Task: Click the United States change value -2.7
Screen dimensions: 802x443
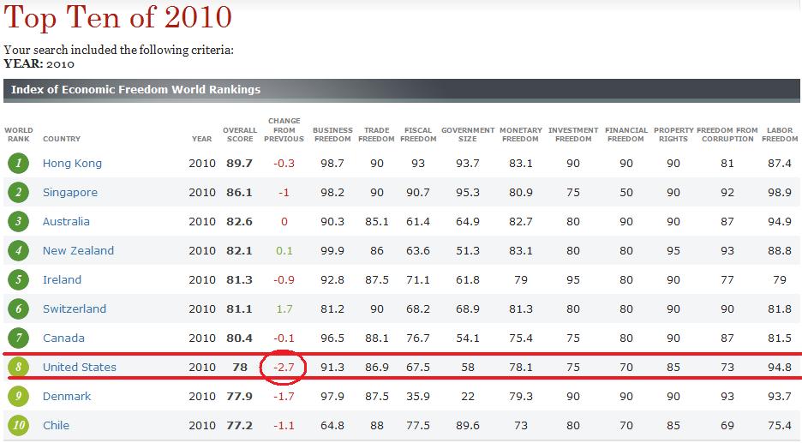Action: pos(284,368)
